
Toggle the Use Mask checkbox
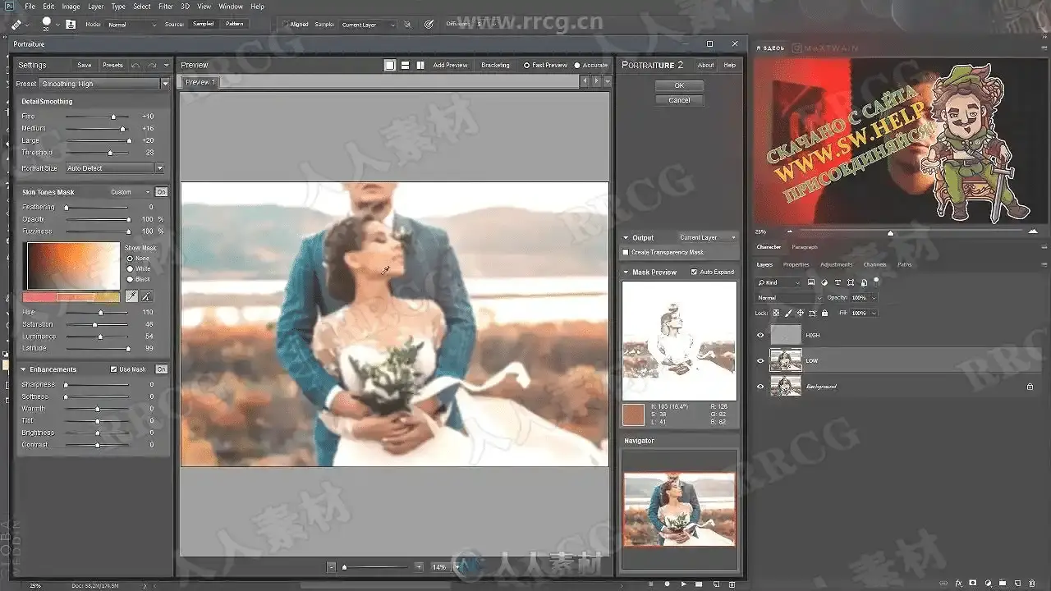(x=114, y=369)
